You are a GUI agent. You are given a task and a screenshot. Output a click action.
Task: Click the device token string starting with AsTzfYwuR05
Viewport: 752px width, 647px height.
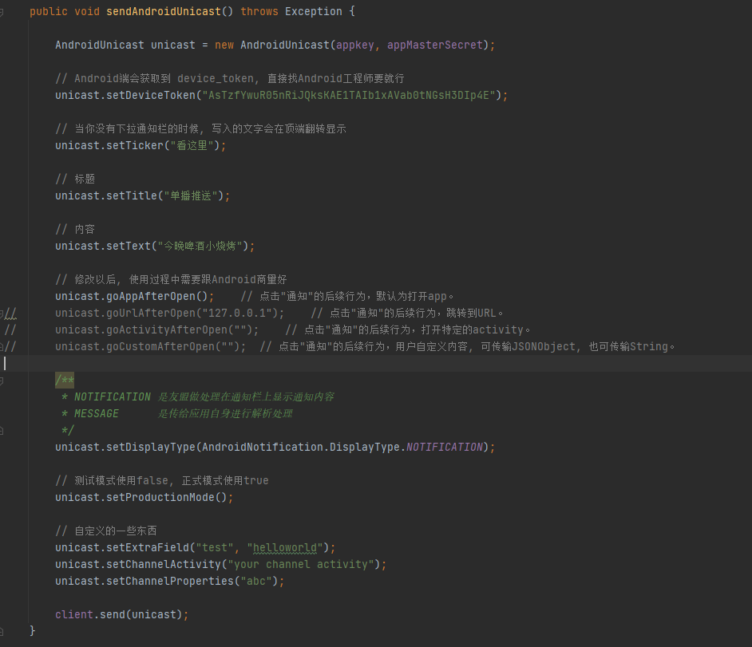349,96
